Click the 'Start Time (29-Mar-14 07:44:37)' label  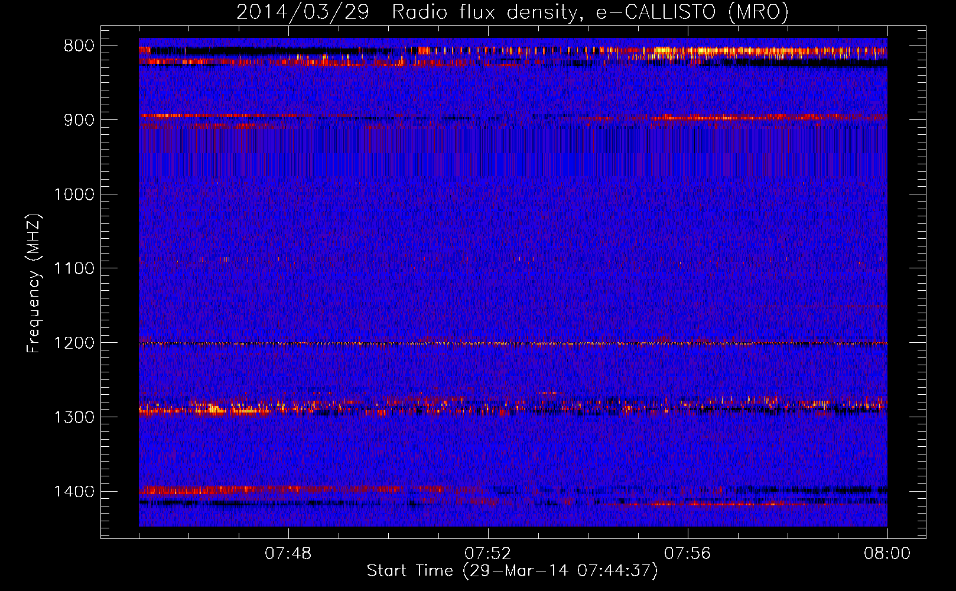tap(512, 571)
